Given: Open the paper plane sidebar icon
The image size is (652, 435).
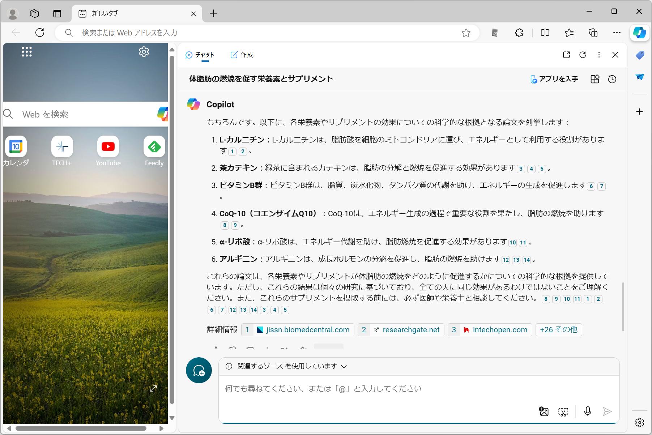Looking at the screenshot, I should [640, 77].
